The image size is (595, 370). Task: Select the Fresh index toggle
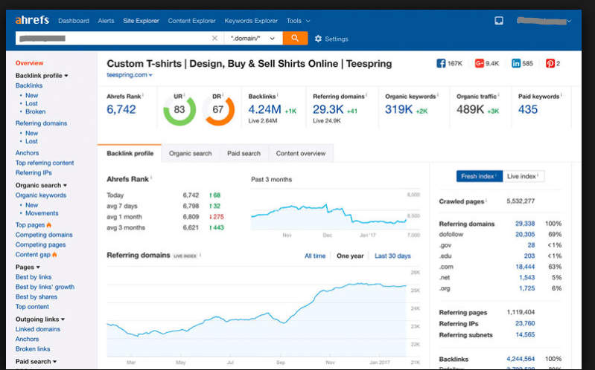click(480, 176)
